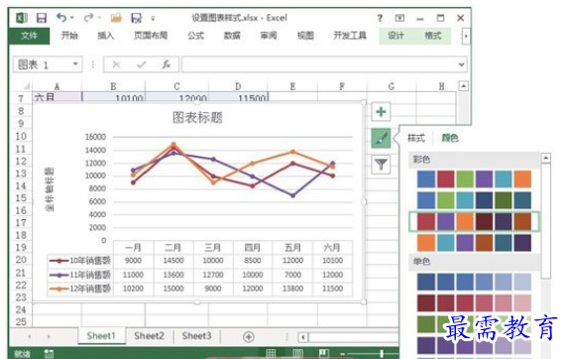
Task: Click the 12年销售额 legend entry
Action: [x=80, y=289]
